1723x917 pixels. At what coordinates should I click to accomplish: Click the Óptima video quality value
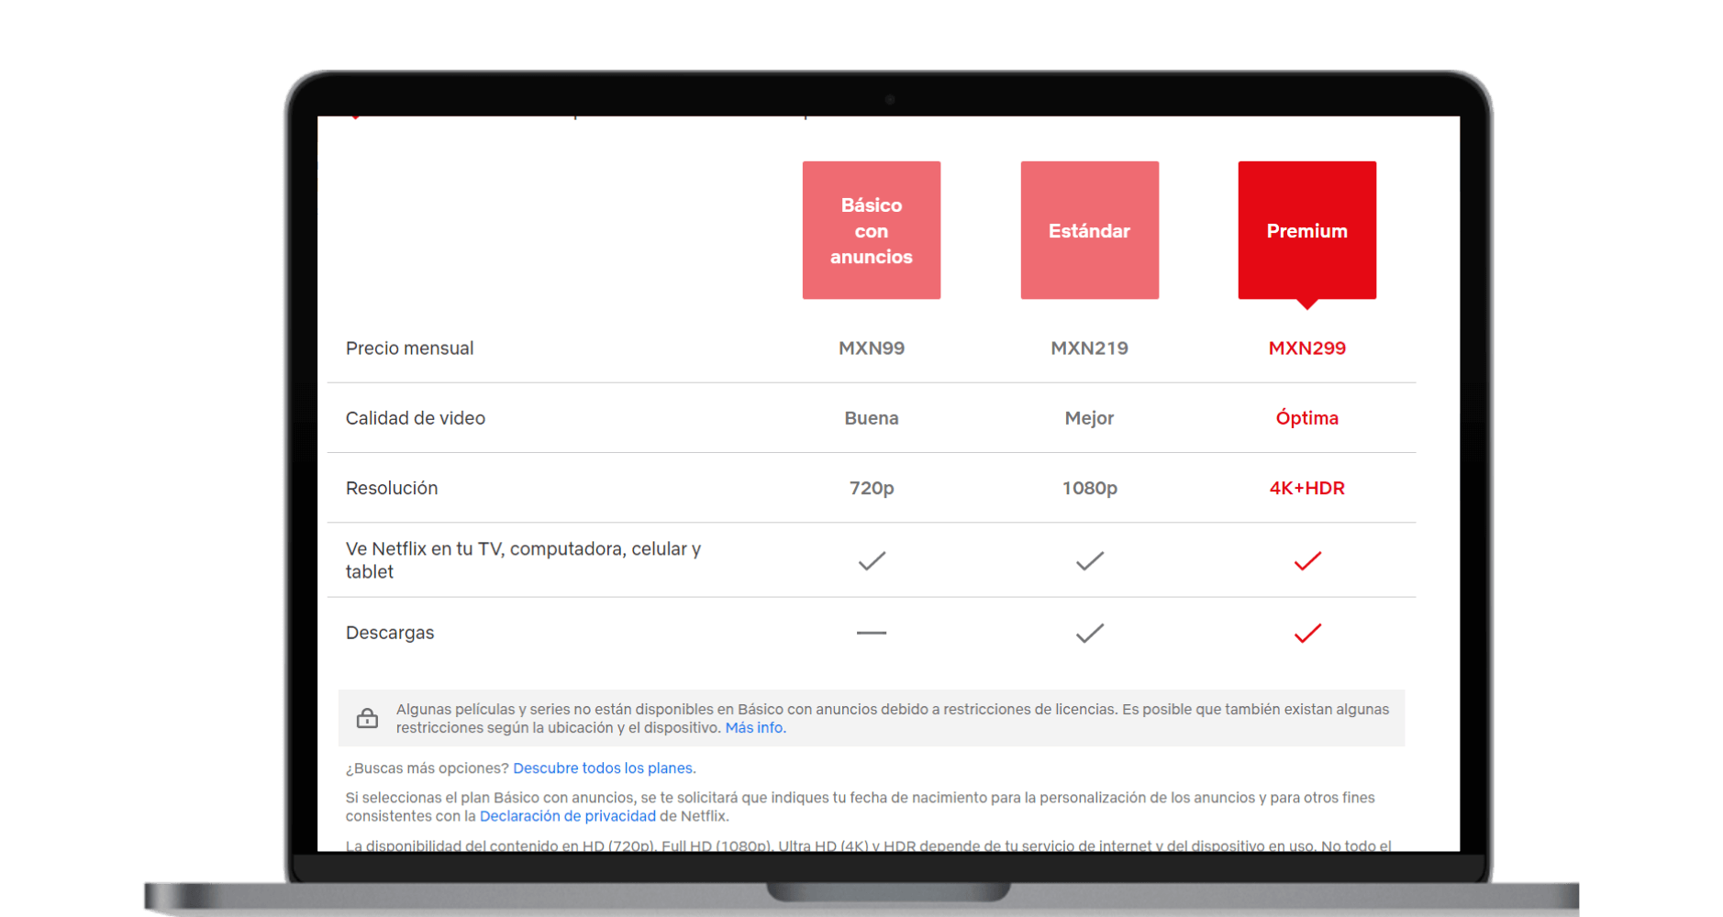(1306, 418)
